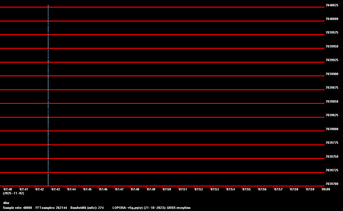Image resolution: width=343 pixels, height=211 pixels.
Task: Click the 07:49 time label
Action: point(151,189)
